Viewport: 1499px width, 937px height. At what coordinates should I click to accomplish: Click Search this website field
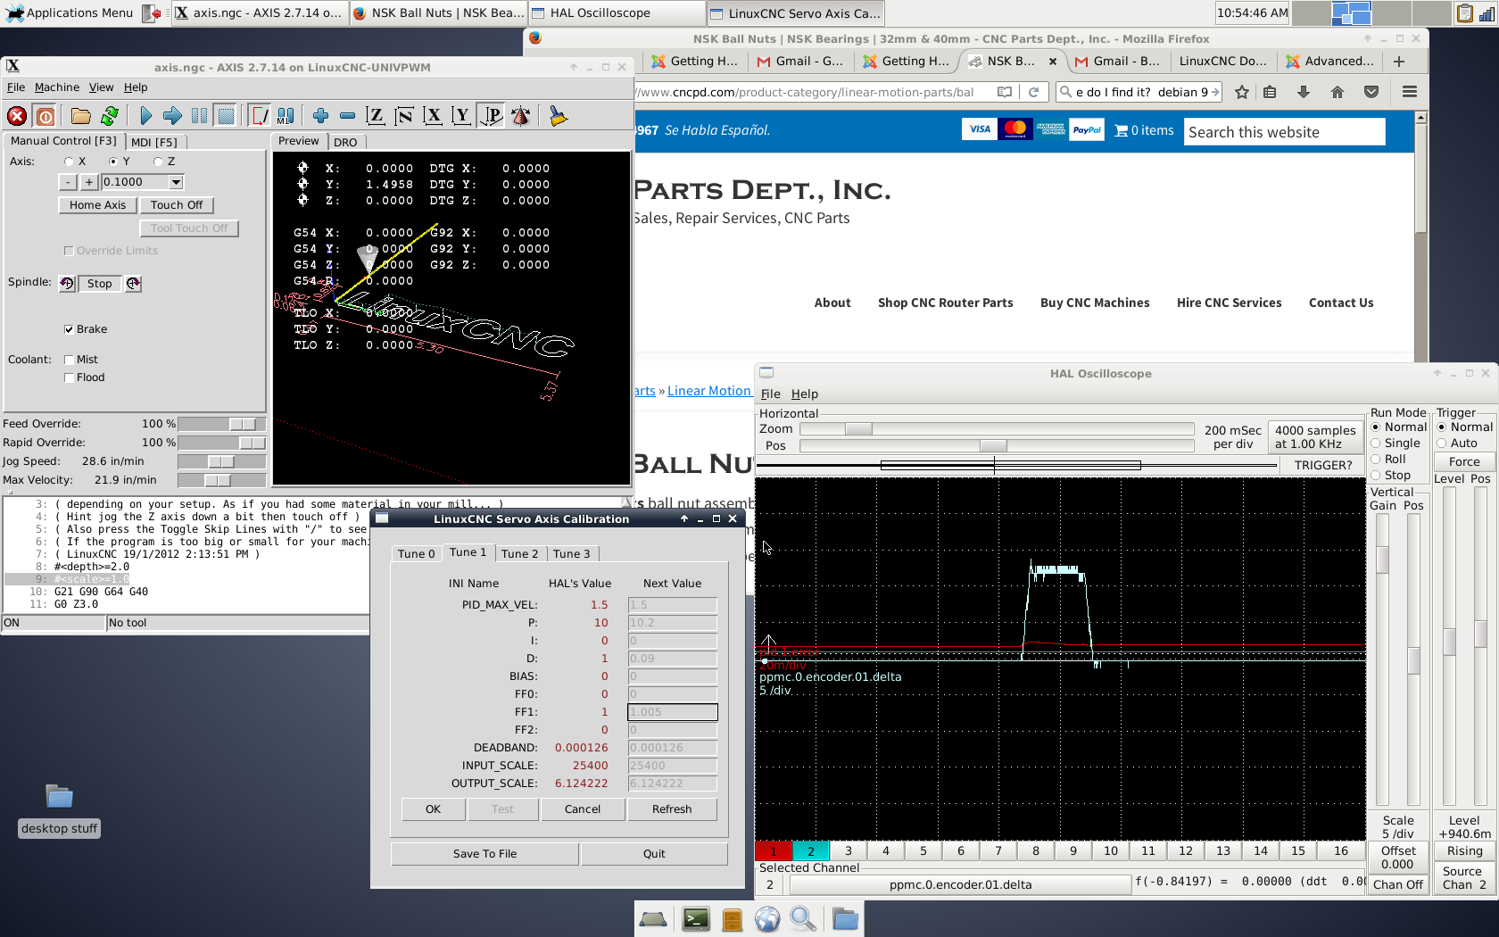(x=1285, y=132)
